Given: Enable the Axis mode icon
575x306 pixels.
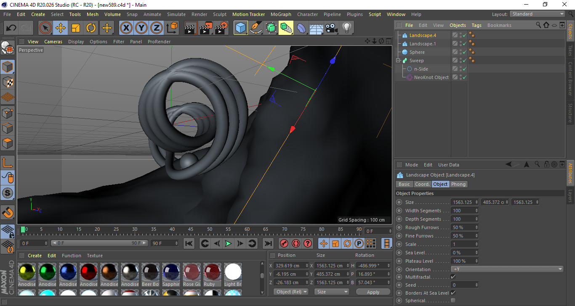Looking at the screenshot, I should click(x=8, y=163).
